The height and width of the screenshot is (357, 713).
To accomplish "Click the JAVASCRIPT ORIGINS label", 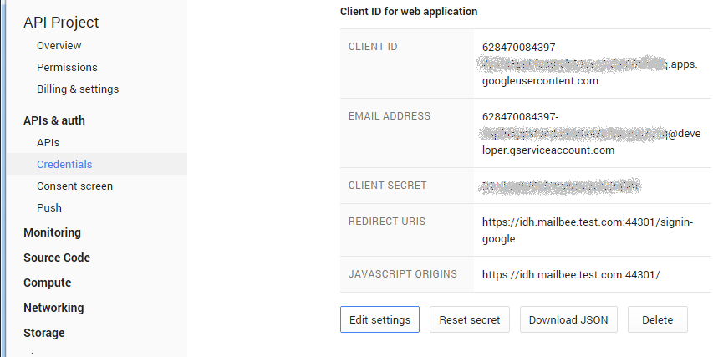I will [x=403, y=274].
